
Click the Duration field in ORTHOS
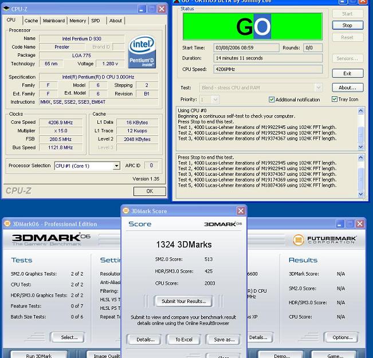[268, 58]
